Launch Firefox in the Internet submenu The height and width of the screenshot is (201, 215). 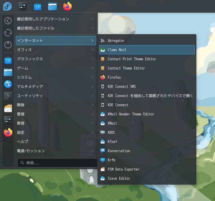147,77
